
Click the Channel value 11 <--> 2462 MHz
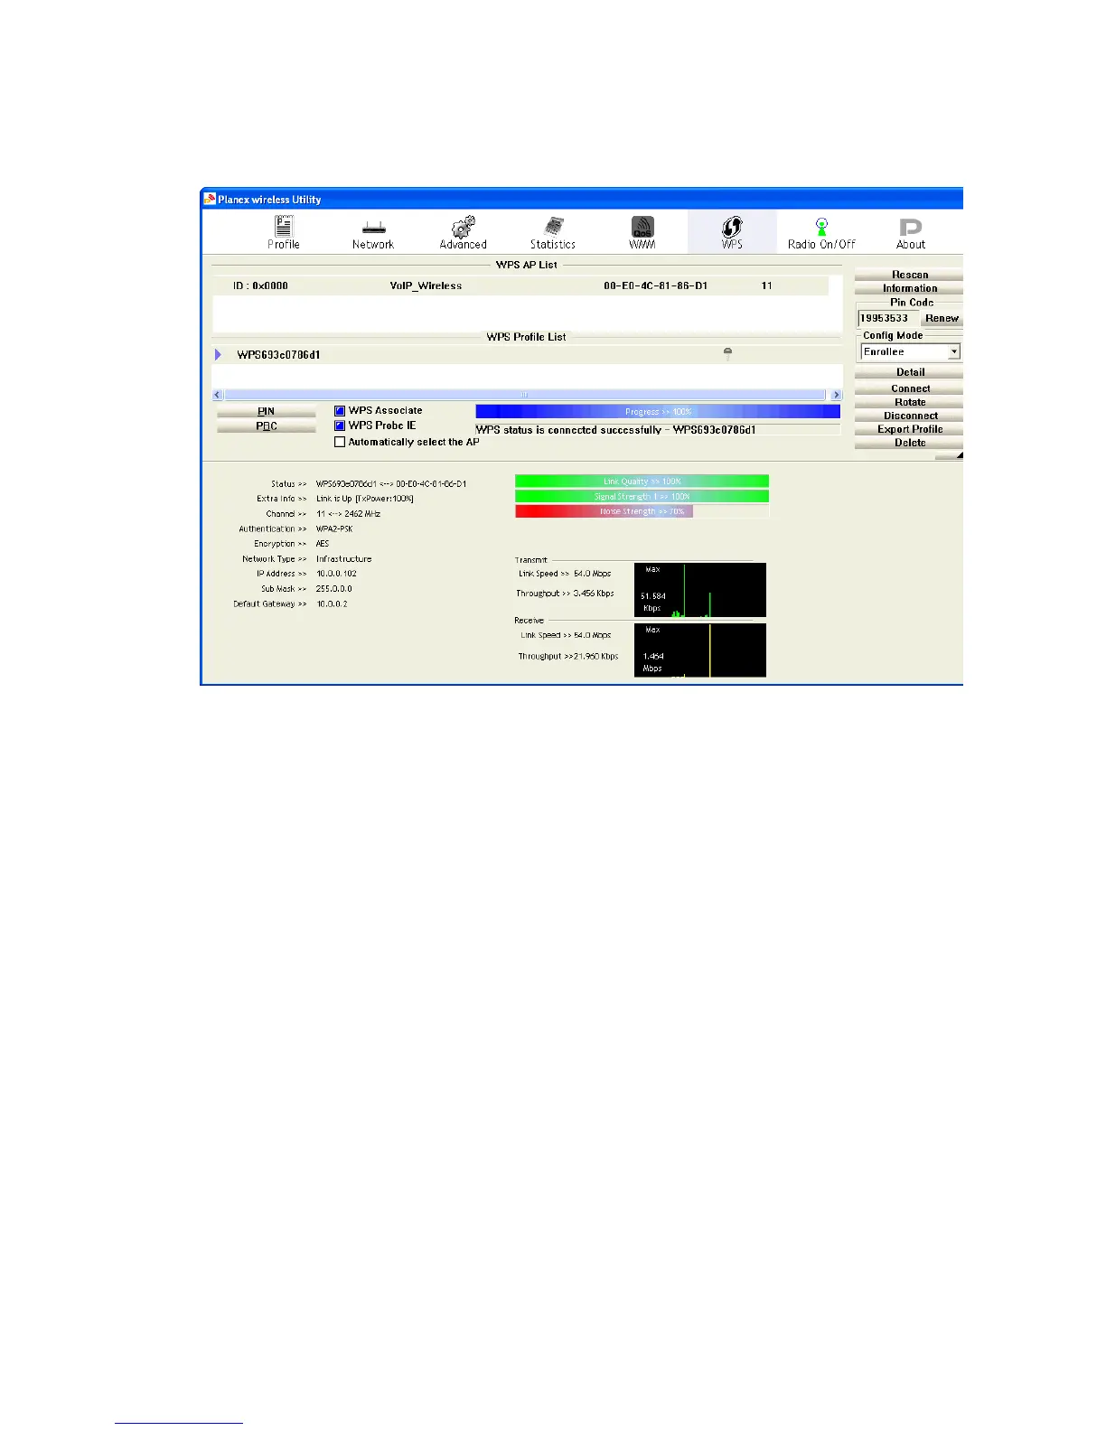(348, 514)
